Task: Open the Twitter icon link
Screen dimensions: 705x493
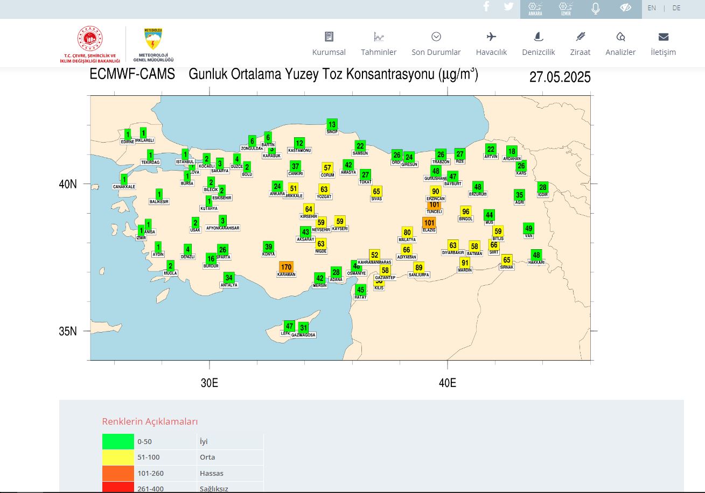Action: (508, 6)
